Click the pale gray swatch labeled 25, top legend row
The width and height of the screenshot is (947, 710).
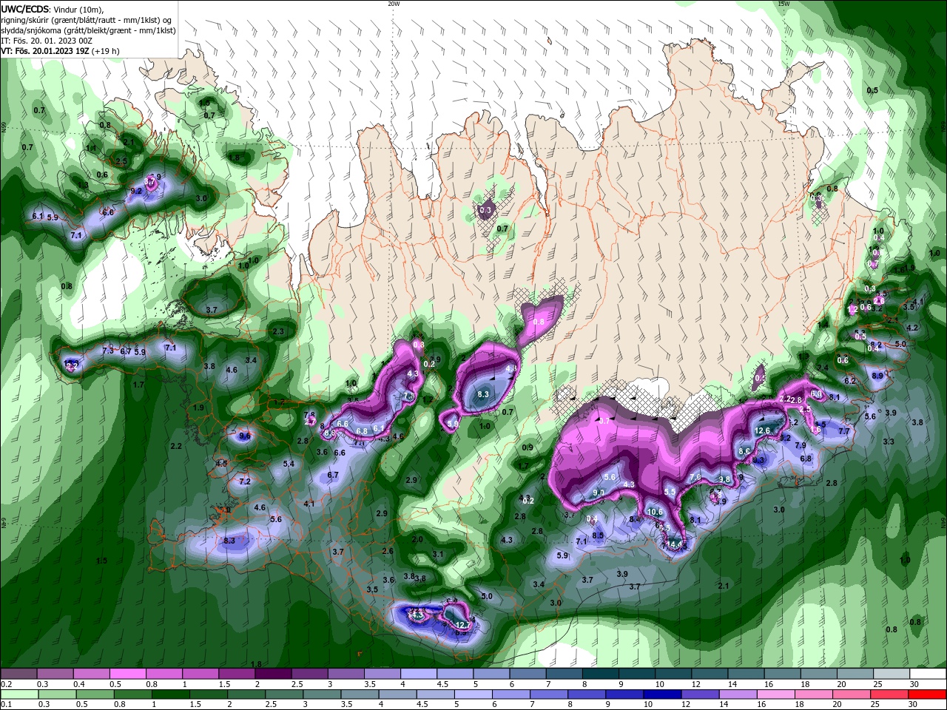coord(892,674)
